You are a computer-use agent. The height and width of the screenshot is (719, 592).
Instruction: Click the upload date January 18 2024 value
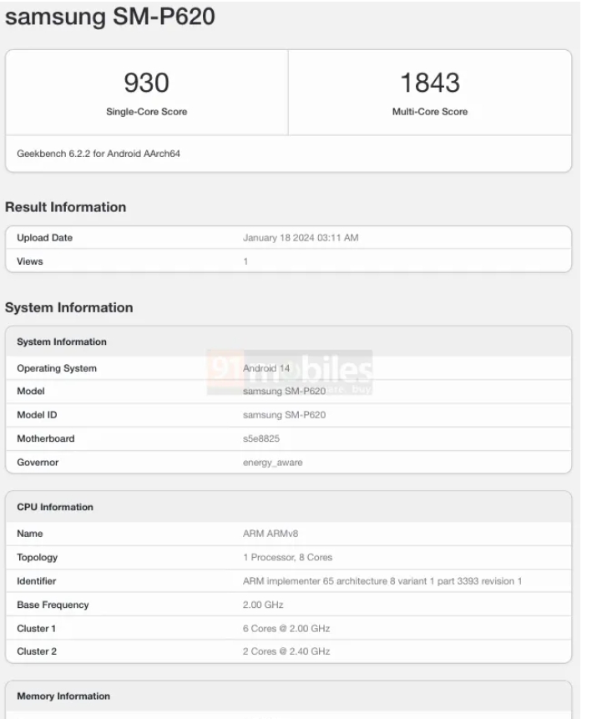(300, 238)
